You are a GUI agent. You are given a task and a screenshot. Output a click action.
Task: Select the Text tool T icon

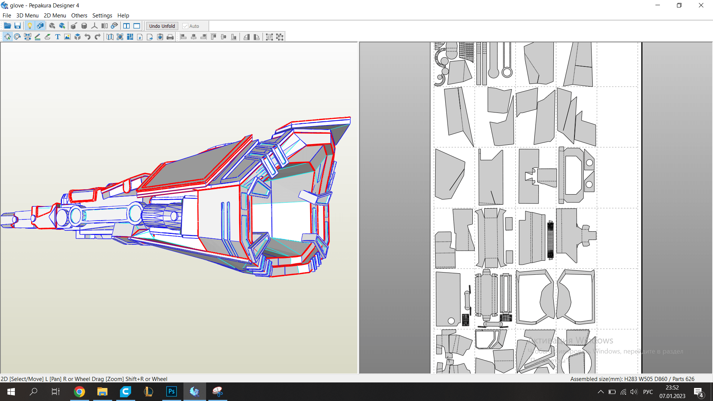(58, 37)
